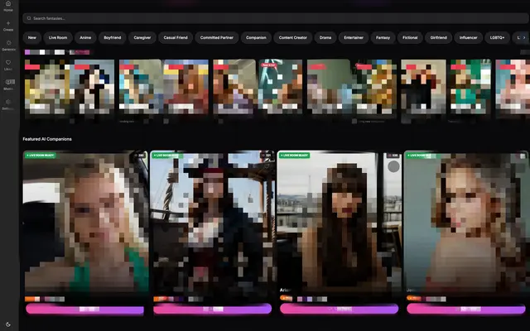The height and width of the screenshot is (331, 530).
Task: Filter by Content Creator category
Action: click(291, 37)
